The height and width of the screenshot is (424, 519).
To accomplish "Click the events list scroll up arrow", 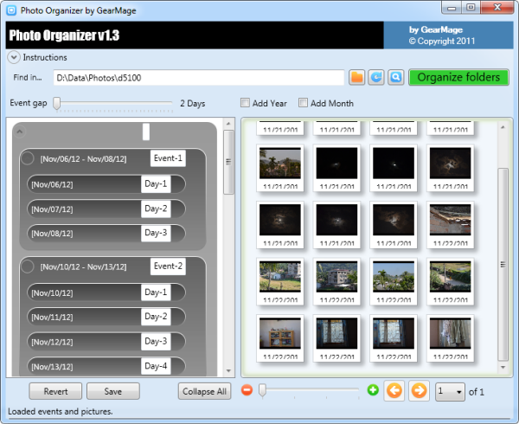I will pyautogui.click(x=228, y=124).
